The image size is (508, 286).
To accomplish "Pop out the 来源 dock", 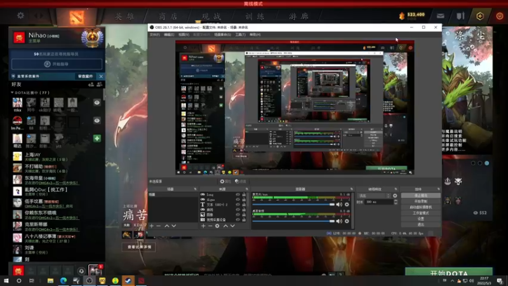I will [x=246, y=189].
